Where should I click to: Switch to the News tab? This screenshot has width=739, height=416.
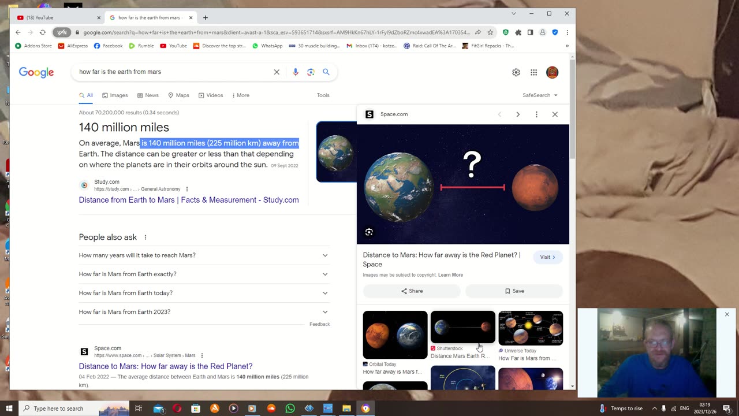[x=148, y=95]
